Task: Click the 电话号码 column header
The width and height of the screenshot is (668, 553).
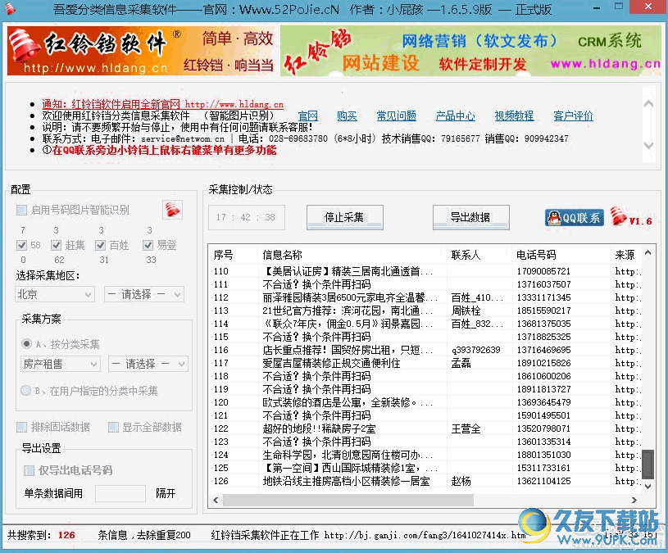Action: click(561, 255)
